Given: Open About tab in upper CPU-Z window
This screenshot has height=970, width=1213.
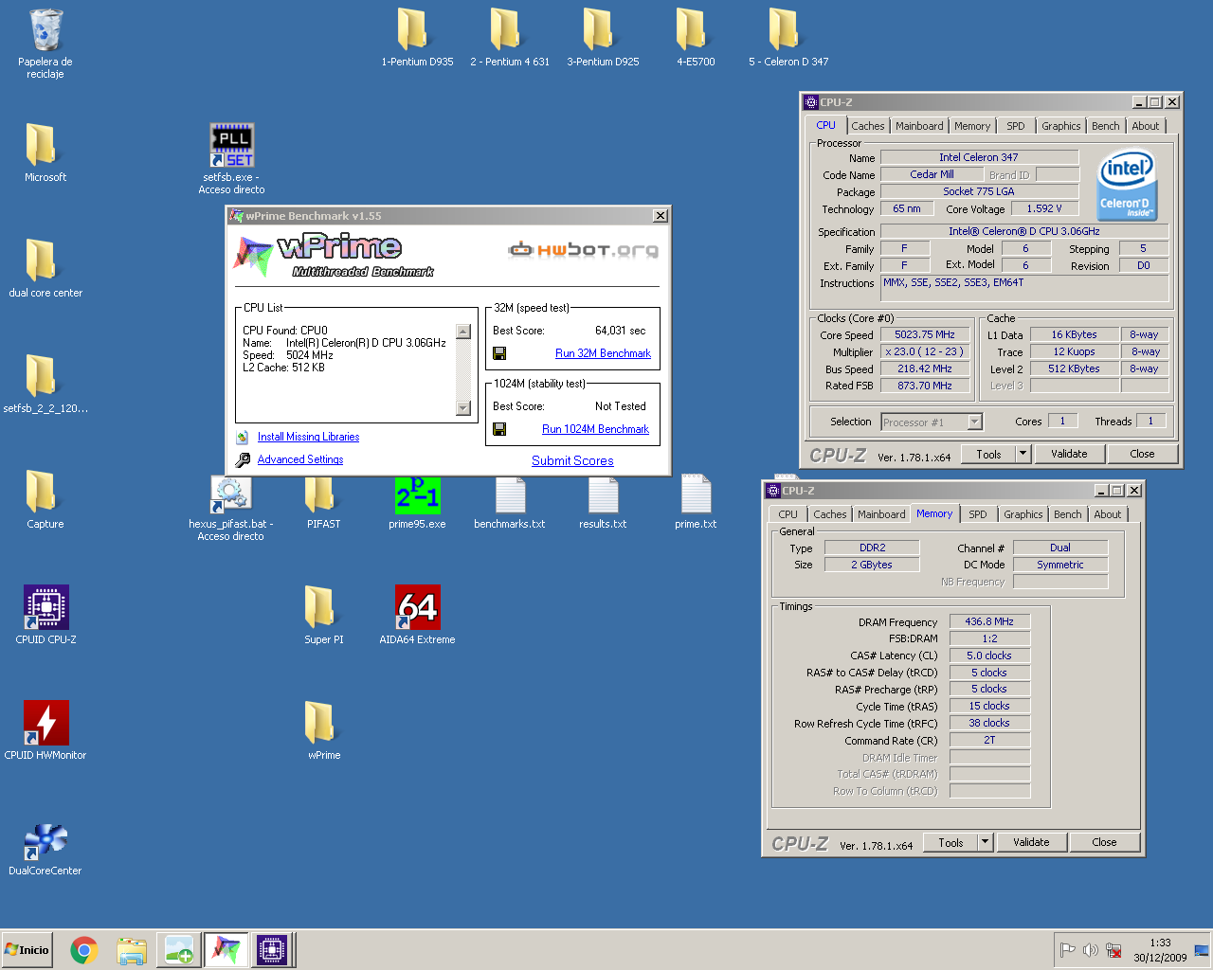Looking at the screenshot, I should point(1145,126).
